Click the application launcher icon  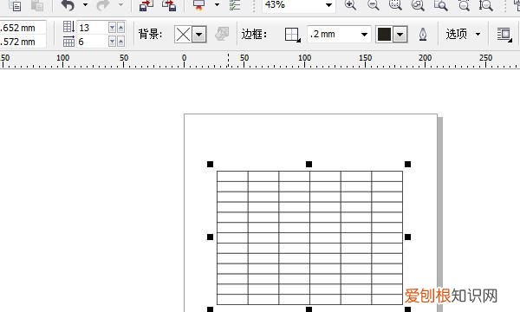[199, 5]
